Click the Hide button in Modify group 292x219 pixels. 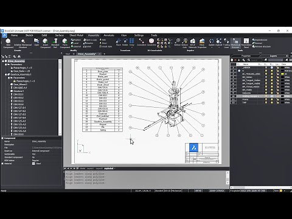103,40
